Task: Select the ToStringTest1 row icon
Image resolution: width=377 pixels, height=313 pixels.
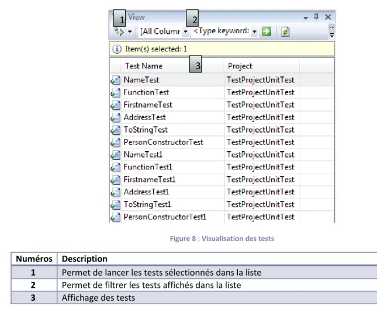Action: [x=116, y=205]
